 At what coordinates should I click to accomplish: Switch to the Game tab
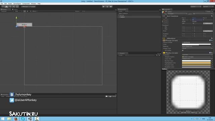15,9
